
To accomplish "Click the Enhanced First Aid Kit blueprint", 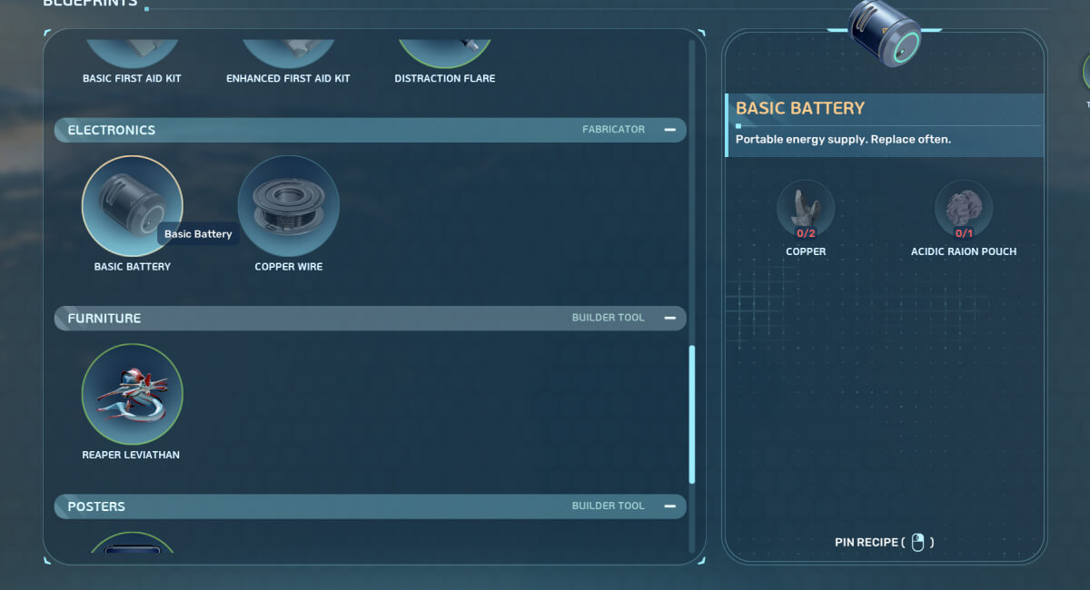I will tap(288, 54).
